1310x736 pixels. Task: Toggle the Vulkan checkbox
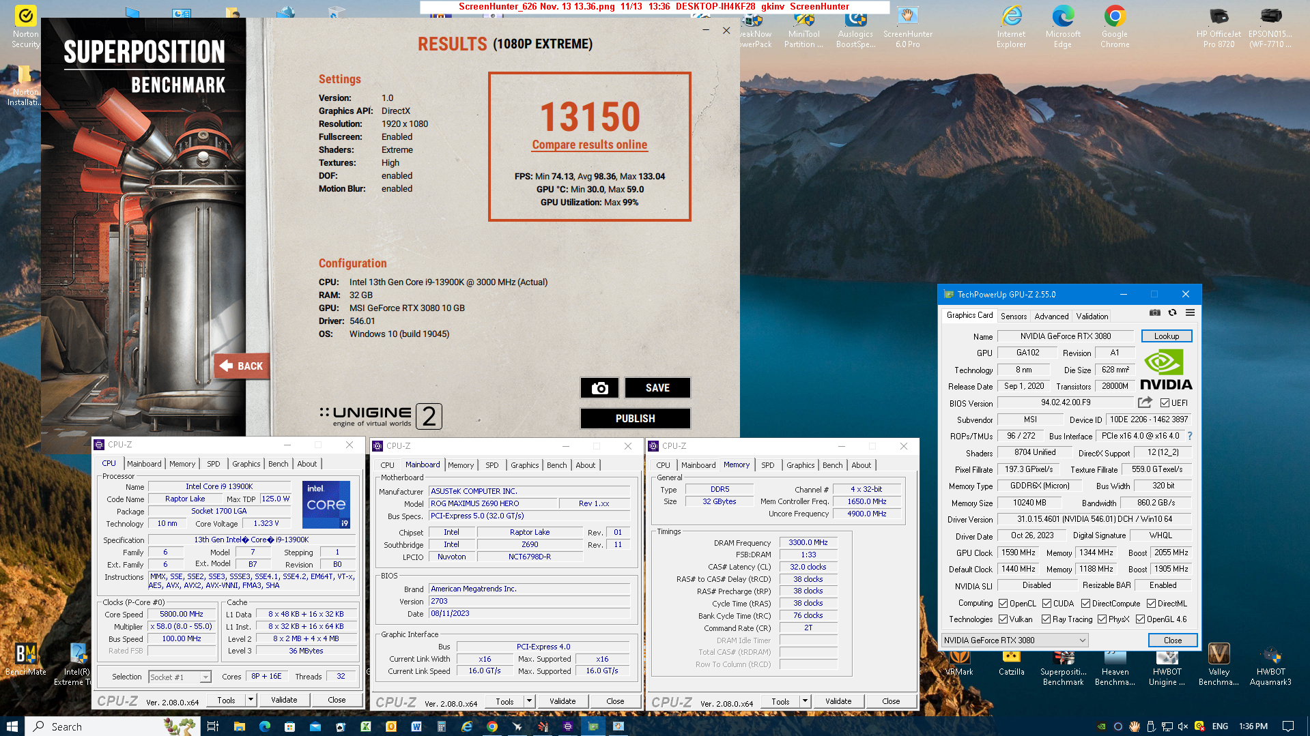1003,619
